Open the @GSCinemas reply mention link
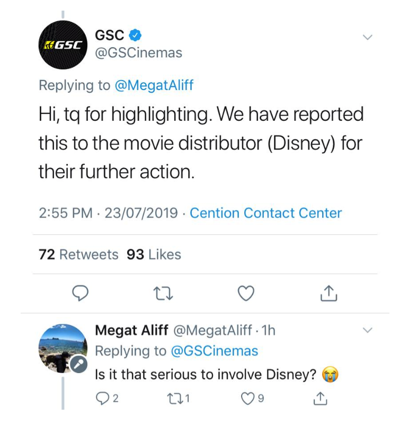Image resolution: width=408 pixels, height=424 pixels. (215, 351)
